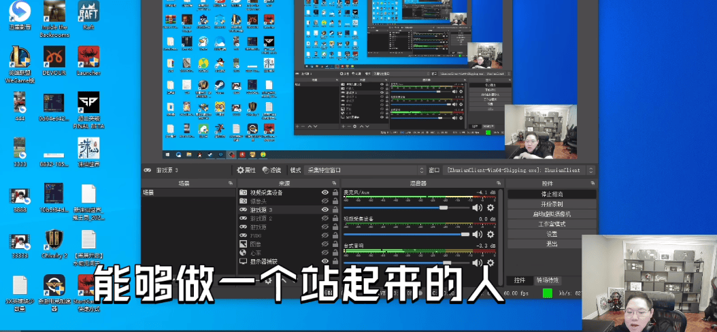
Task: Adjust the 麦克风/Aux volume slider
Action: coord(407,207)
